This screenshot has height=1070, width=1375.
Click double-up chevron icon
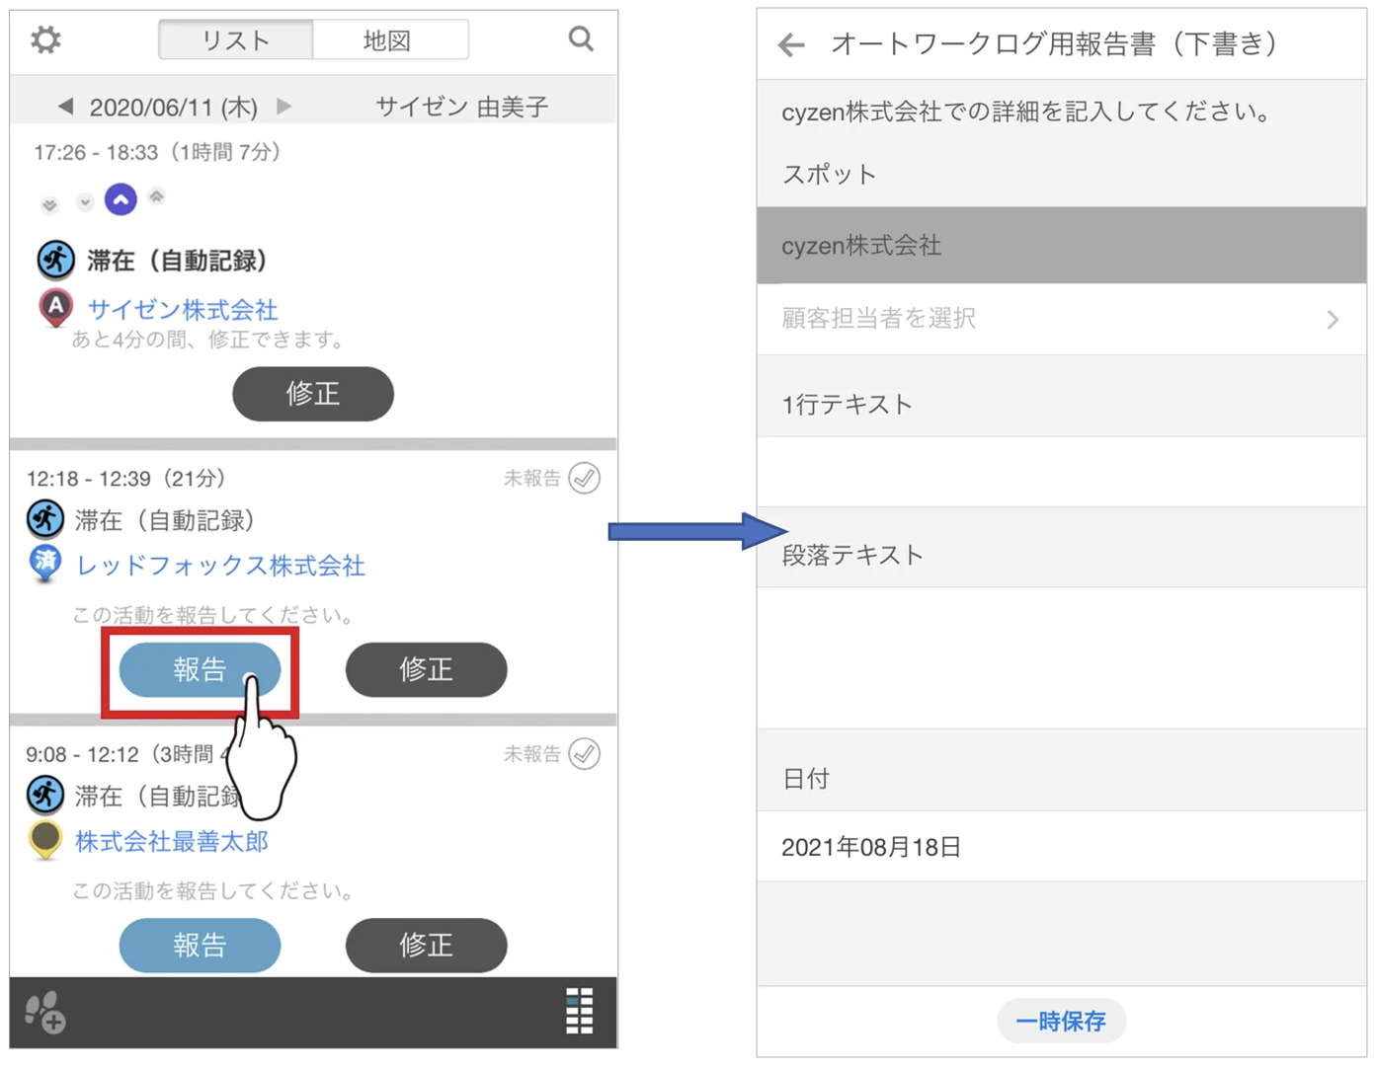pyautogui.click(x=156, y=196)
